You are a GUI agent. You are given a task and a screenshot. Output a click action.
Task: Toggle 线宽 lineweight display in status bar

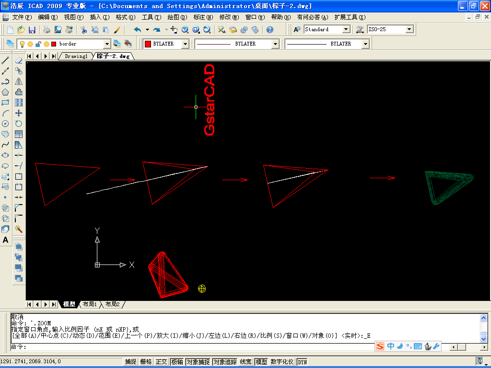[246, 362]
